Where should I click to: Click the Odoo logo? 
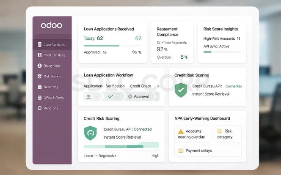click(x=52, y=25)
